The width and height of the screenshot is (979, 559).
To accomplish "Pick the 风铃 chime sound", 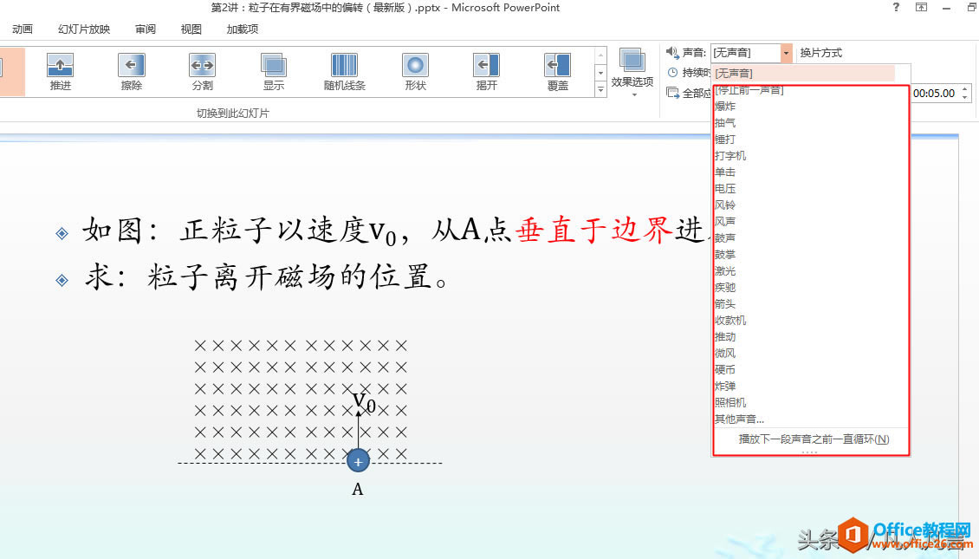I will [725, 205].
